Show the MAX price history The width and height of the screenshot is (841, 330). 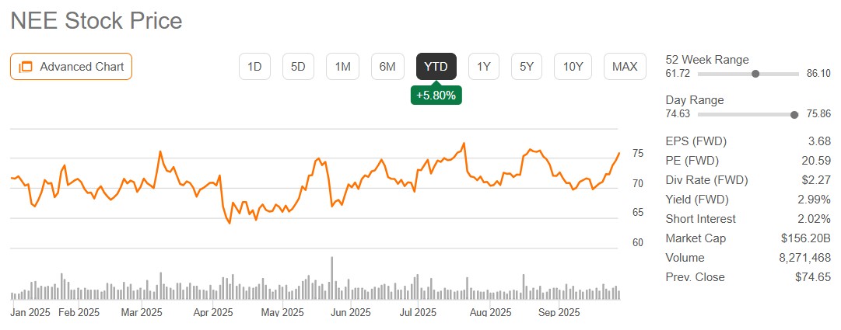click(x=625, y=67)
